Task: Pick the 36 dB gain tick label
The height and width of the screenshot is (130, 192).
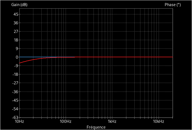Action: coord(15,23)
